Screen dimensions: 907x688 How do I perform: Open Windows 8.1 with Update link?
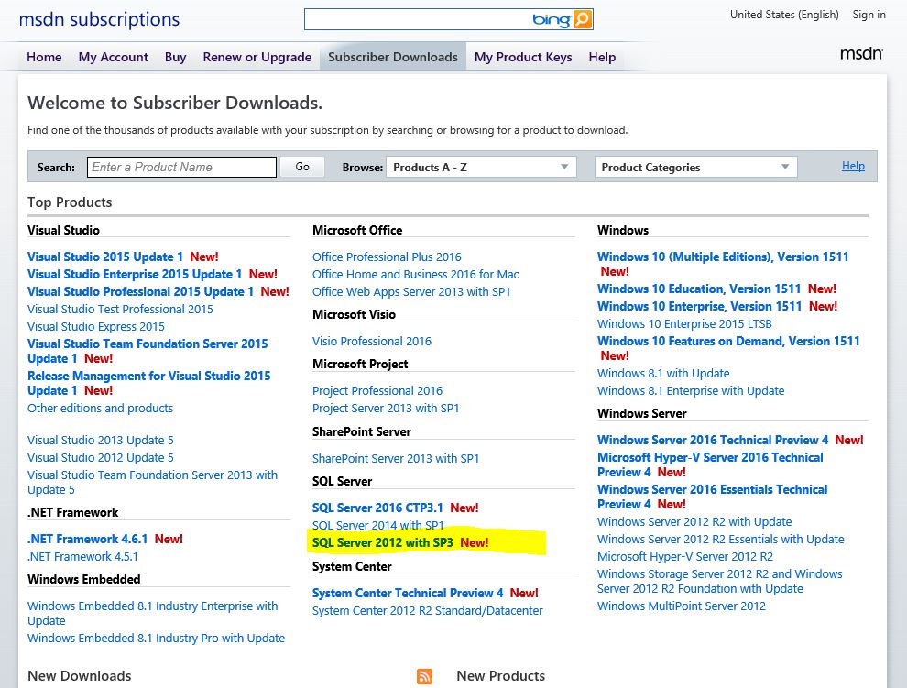(x=663, y=374)
